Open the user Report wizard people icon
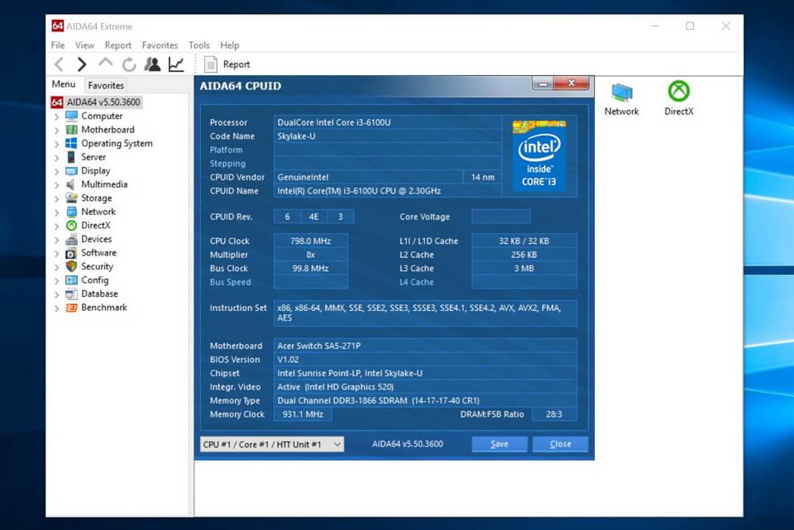 pyautogui.click(x=152, y=64)
